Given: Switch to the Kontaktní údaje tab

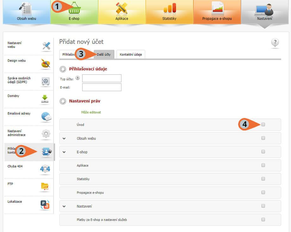Looking at the screenshot, I should pos(131,54).
